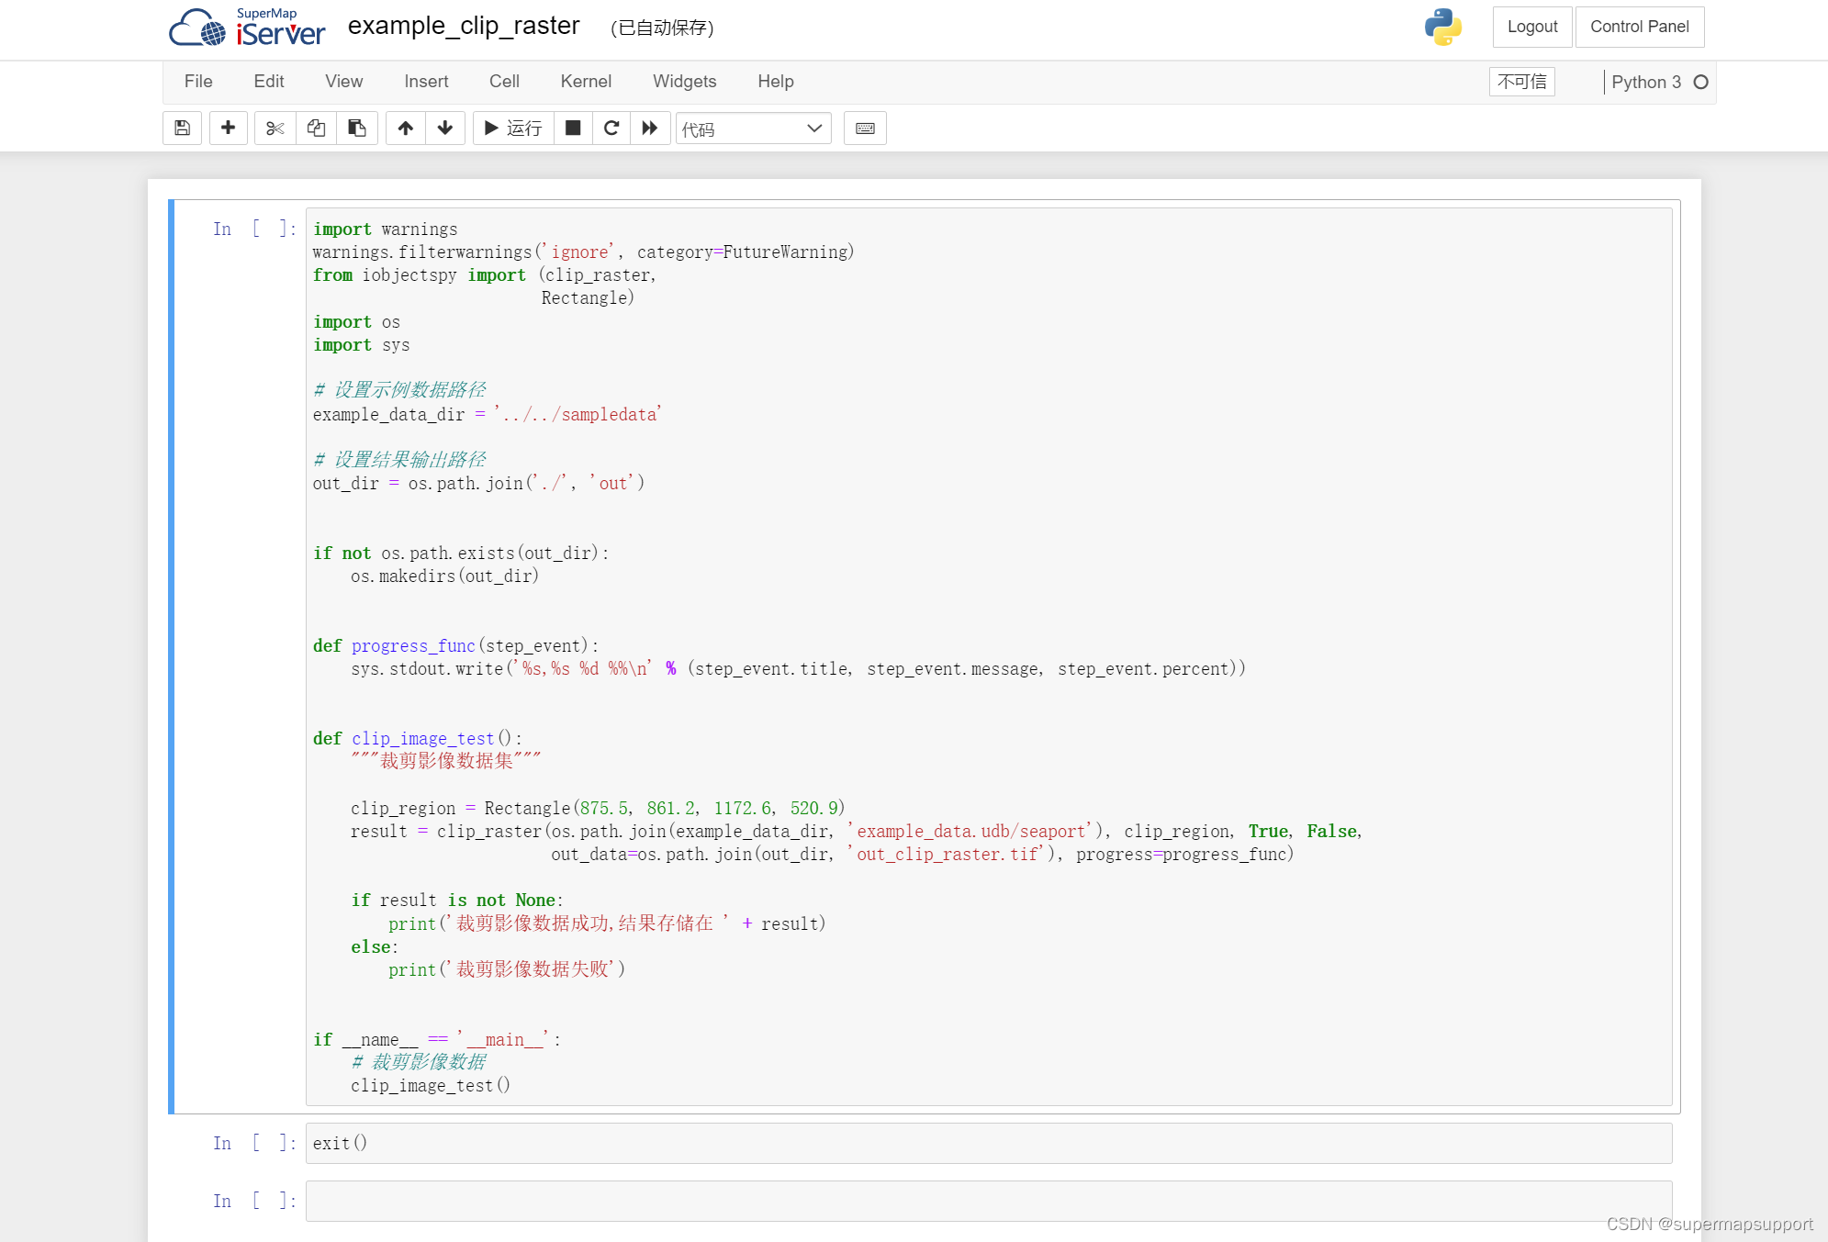The width and height of the screenshot is (1828, 1242).
Task: Open the Kernel menu
Action: [x=587, y=82]
